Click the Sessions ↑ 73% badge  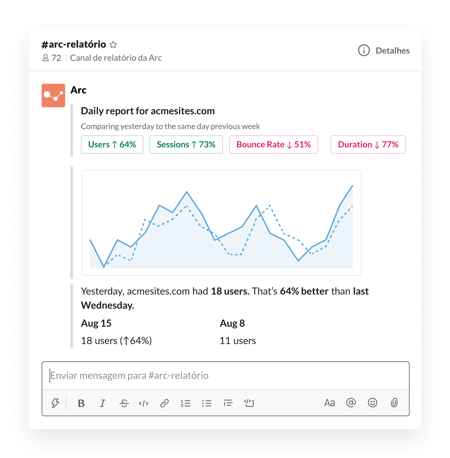pyautogui.click(x=186, y=145)
